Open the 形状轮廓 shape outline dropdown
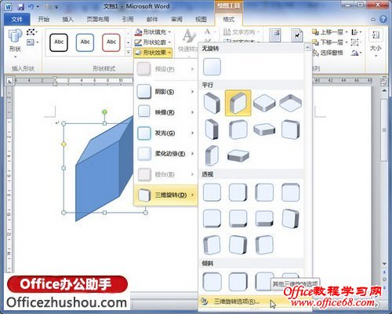Viewport: 392px width, 314px height. [x=153, y=42]
